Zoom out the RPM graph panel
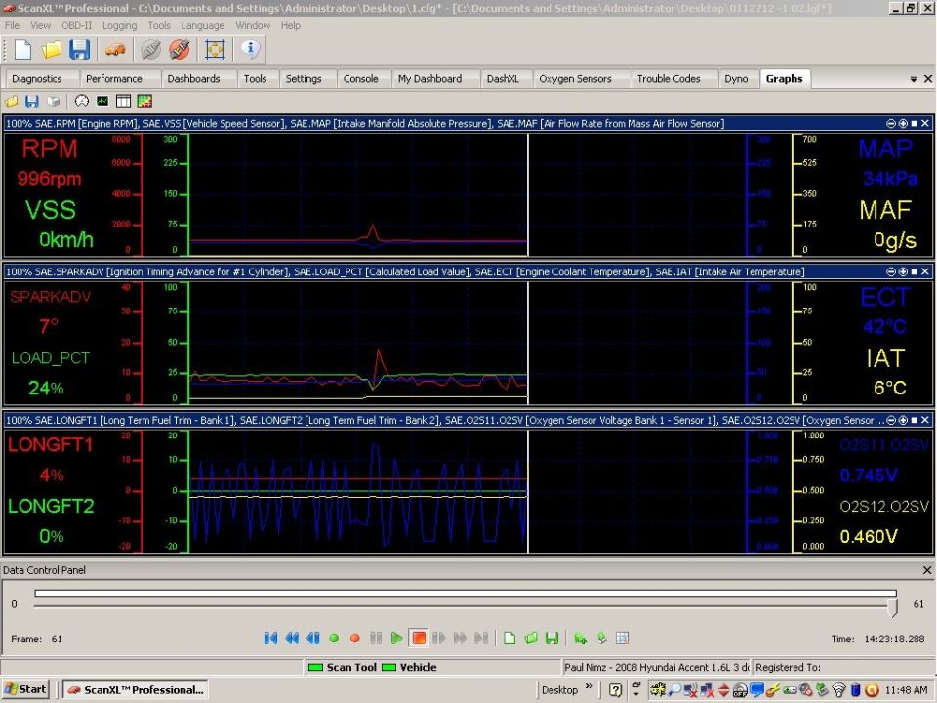The height and width of the screenshot is (703, 937). pyautogui.click(x=891, y=123)
